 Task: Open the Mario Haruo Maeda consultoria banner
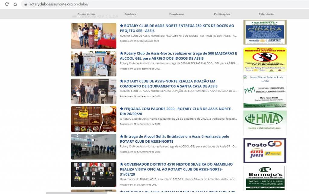265,97
